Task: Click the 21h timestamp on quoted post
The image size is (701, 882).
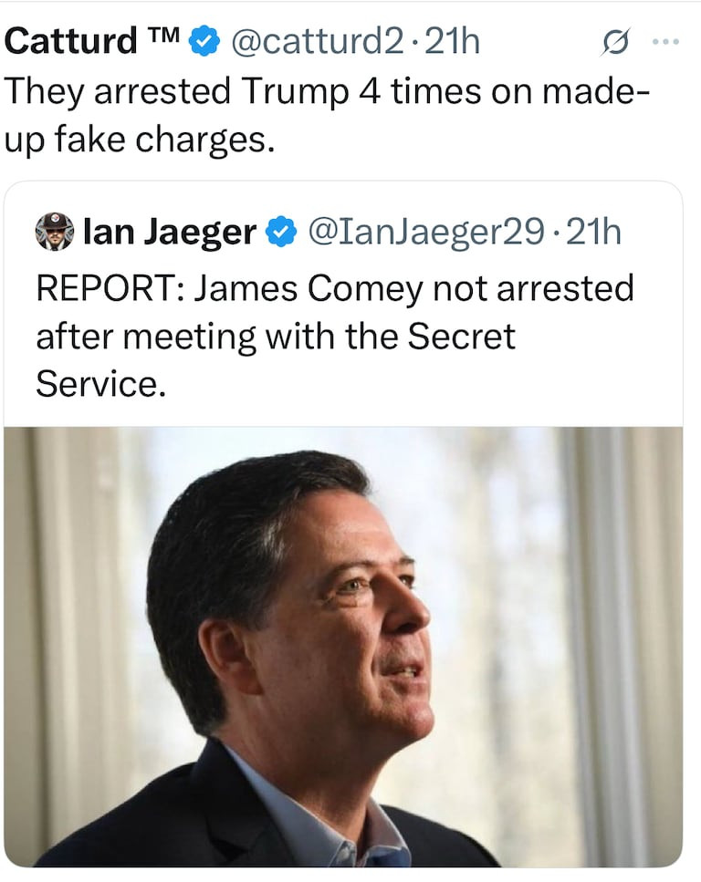Action: coord(594,233)
